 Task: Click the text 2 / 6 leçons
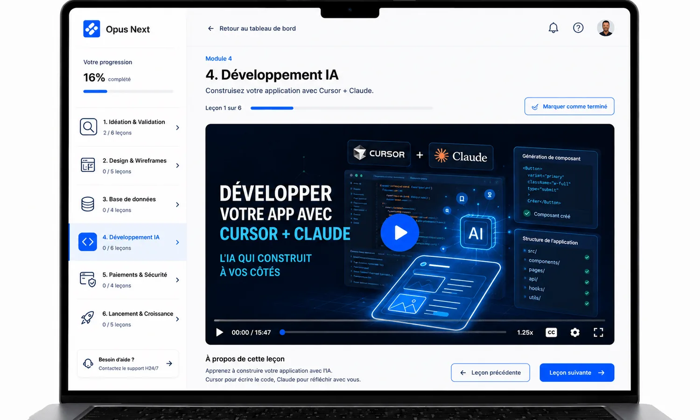coord(117,133)
